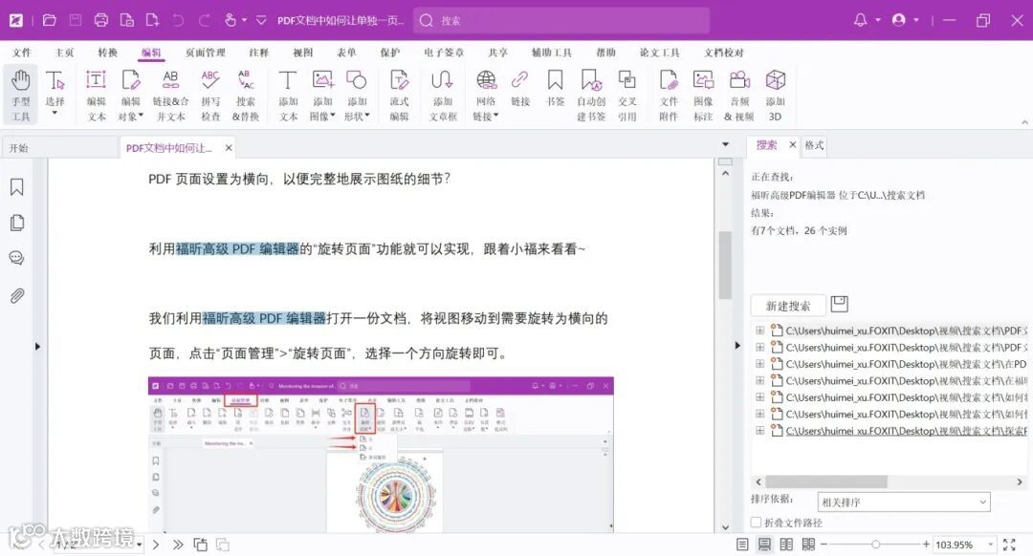Switch to facing pages view mode
This screenshot has width=1033, height=556.
click(x=786, y=545)
